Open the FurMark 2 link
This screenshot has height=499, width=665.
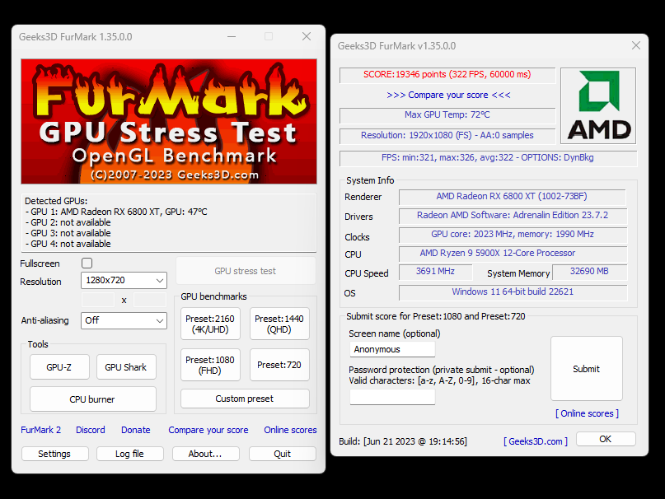click(x=40, y=430)
